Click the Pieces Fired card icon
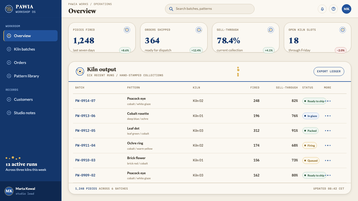Viewport: 358px width, 201px height. (x=127, y=30)
